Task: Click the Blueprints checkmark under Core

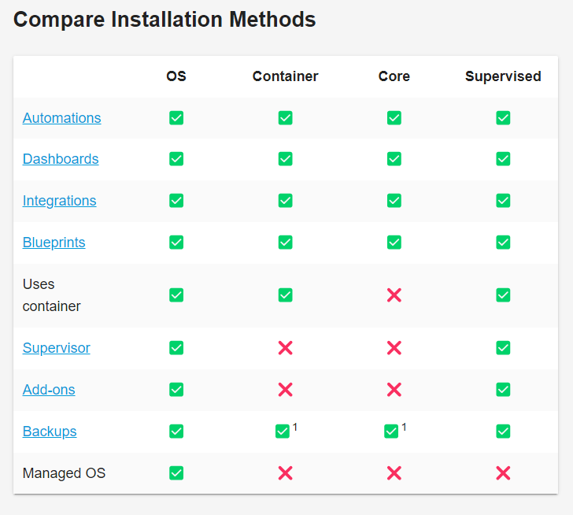Action: pos(394,243)
